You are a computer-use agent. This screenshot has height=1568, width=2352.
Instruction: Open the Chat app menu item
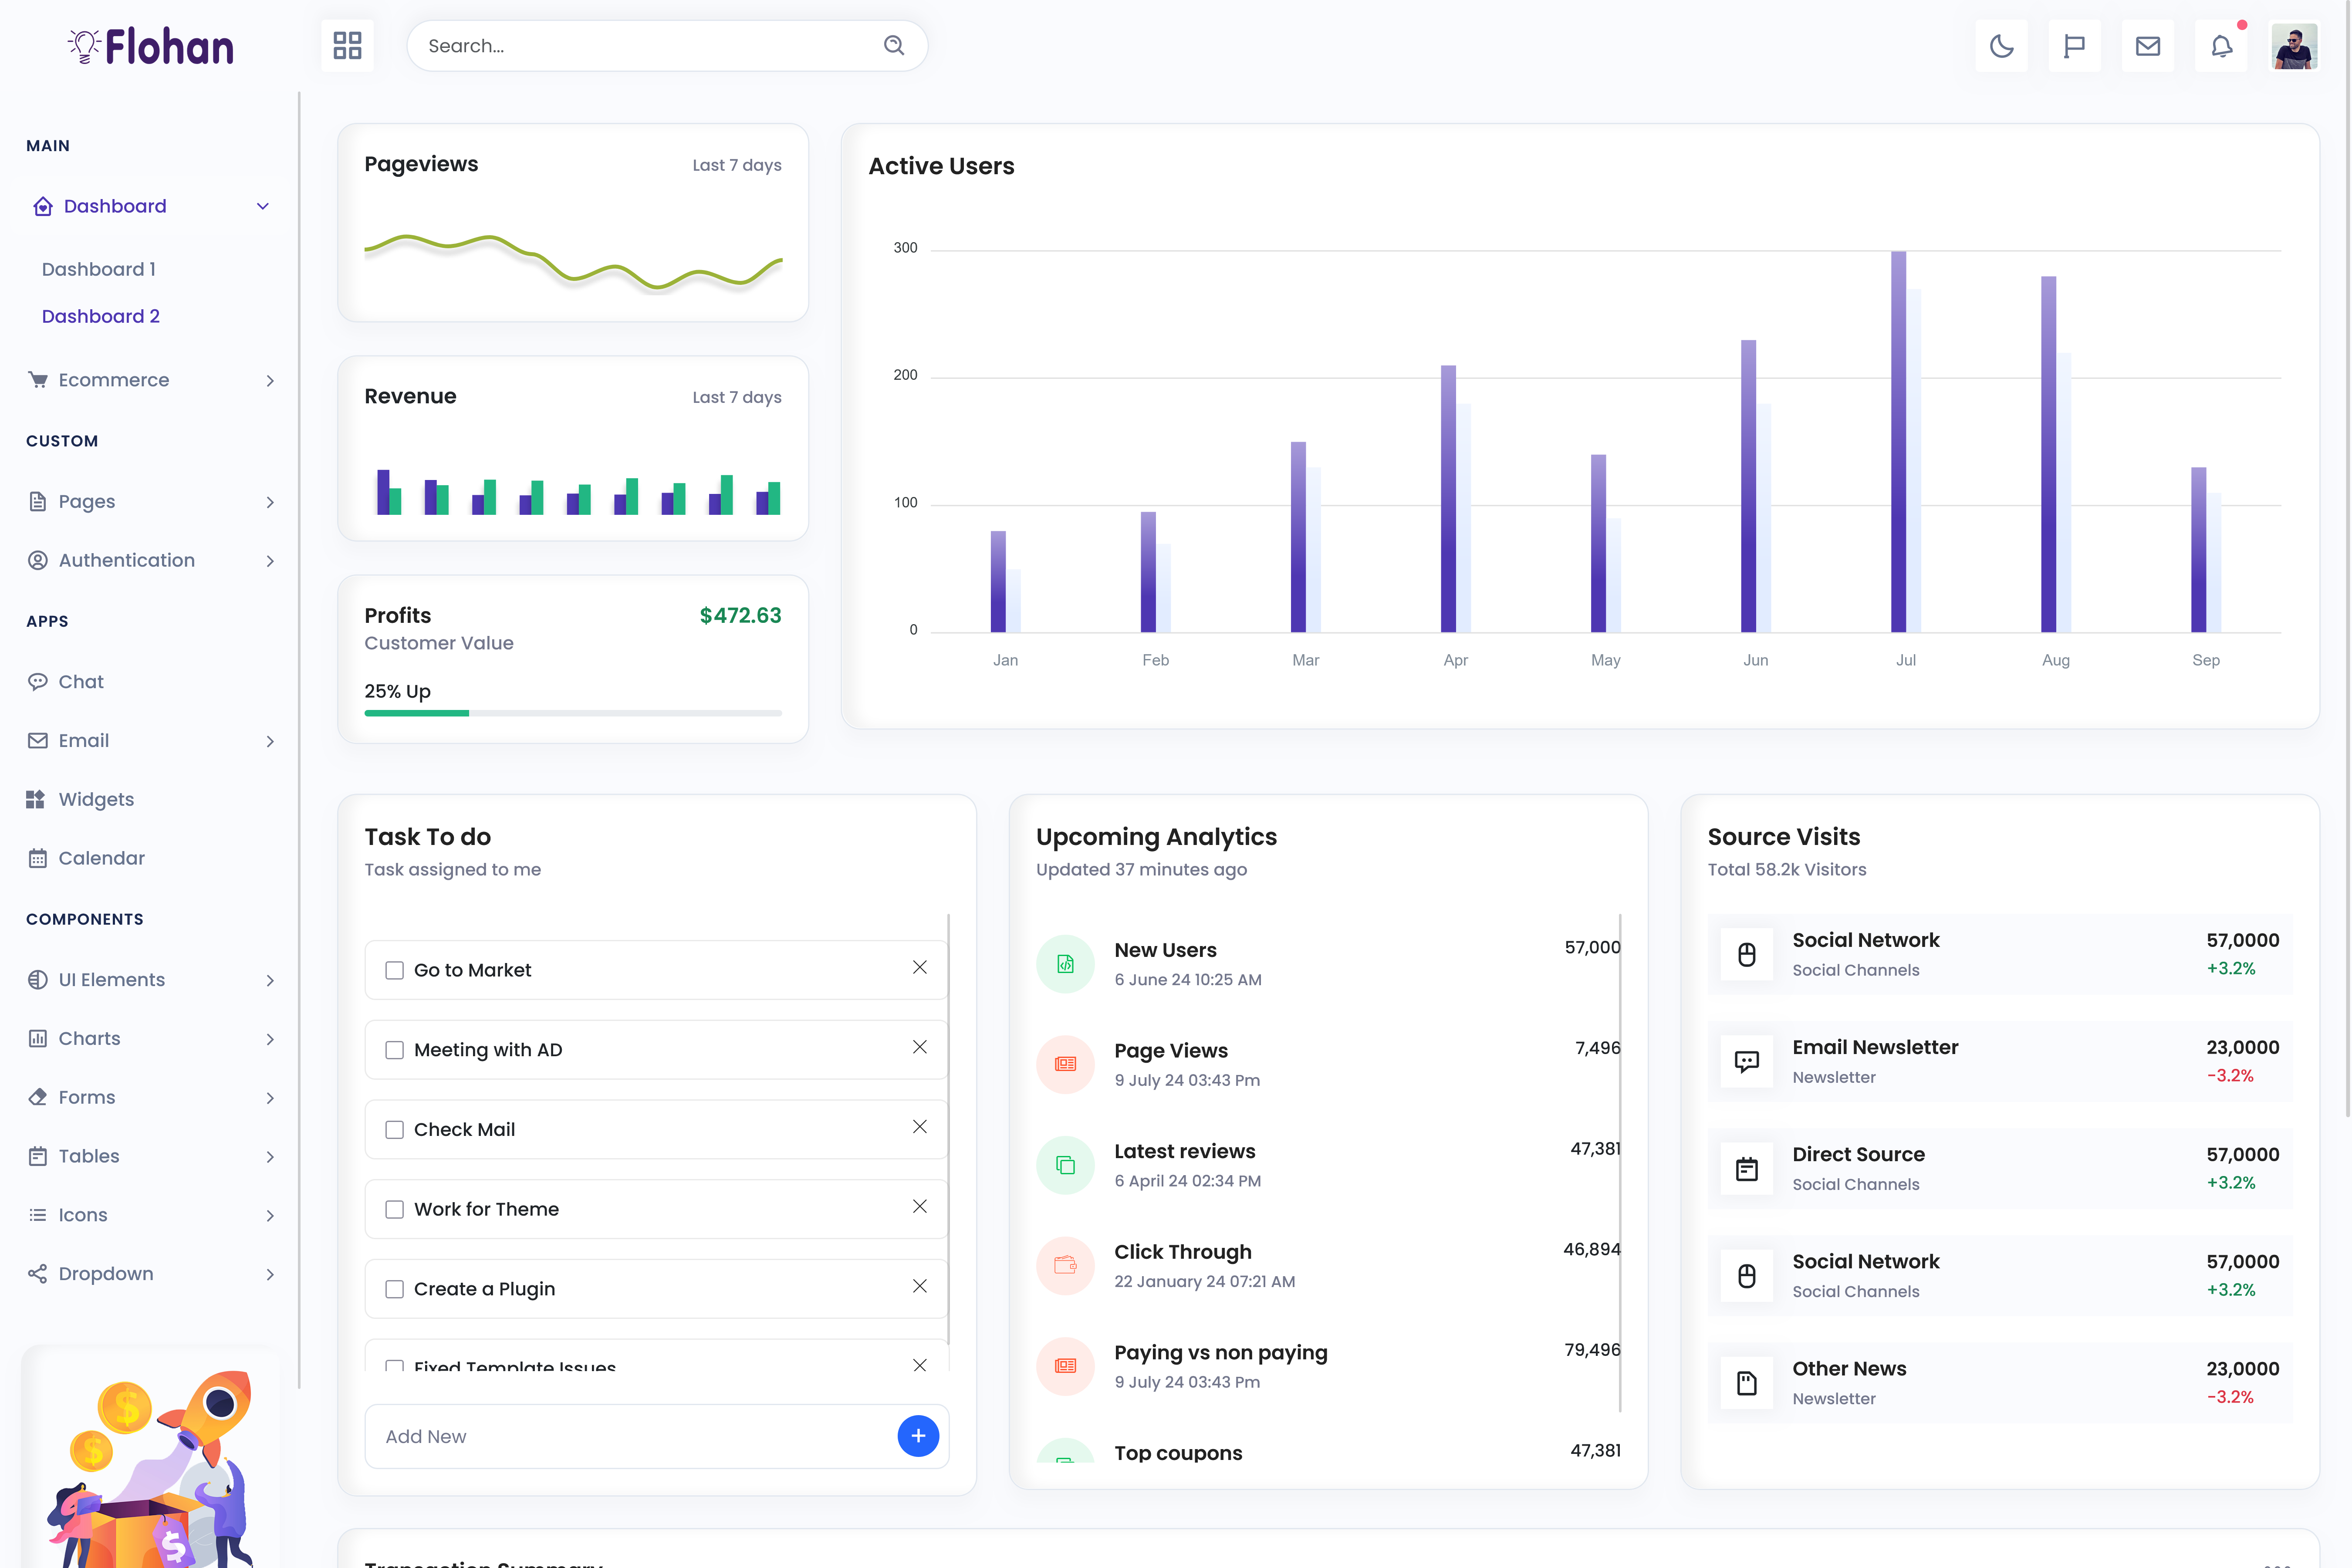(81, 682)
